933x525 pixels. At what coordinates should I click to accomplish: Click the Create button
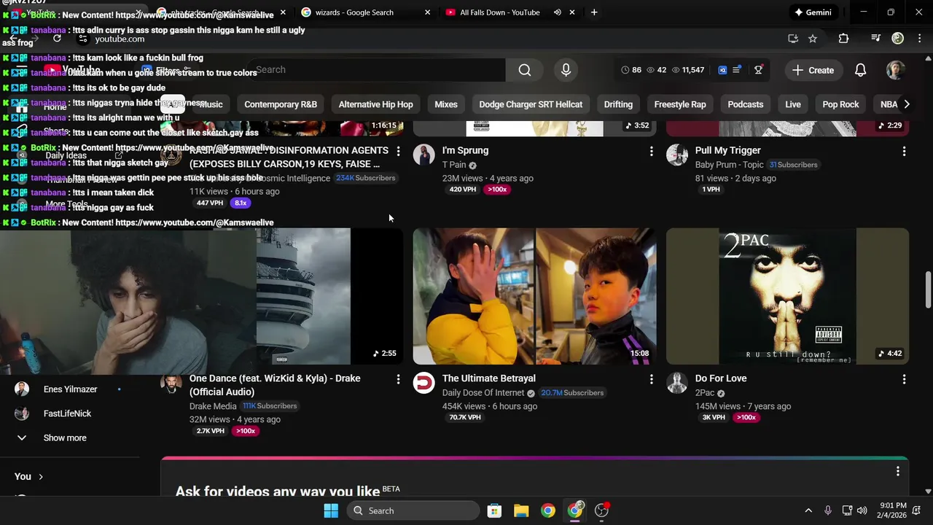pos(813,70)
